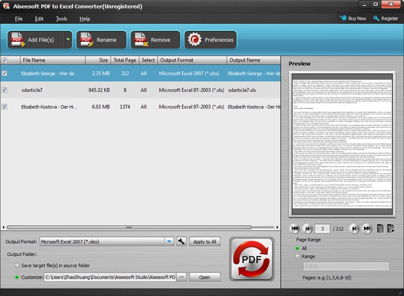Uncheck the Elizabeth George file checkbox
Viewport: 404px width, 296px height.
(x=4, y=73)
